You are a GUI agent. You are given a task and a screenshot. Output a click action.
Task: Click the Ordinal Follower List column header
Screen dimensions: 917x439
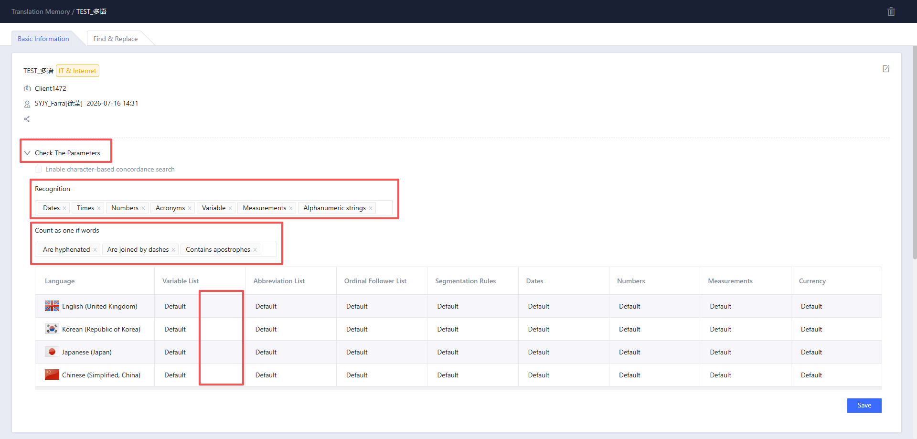coord(375,281)
